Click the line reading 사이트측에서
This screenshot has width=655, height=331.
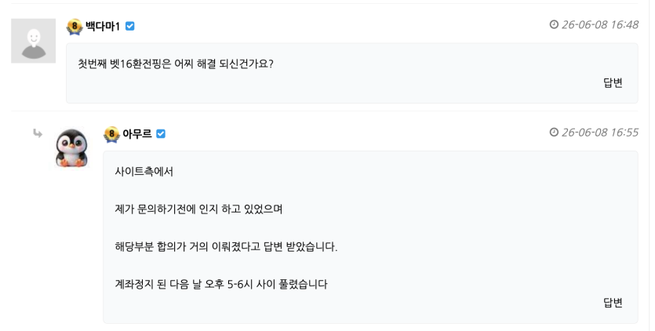(144, 171)
